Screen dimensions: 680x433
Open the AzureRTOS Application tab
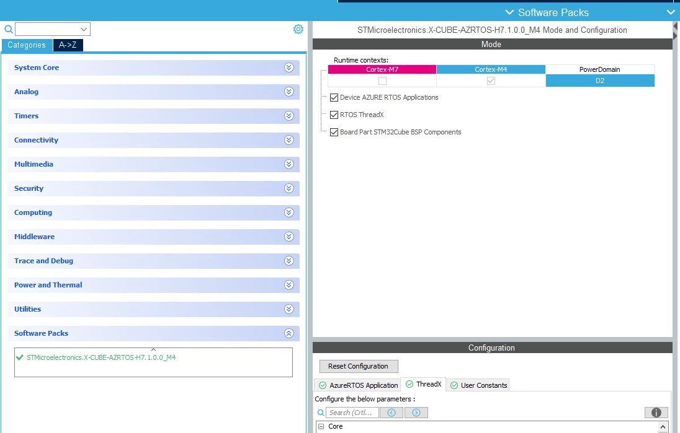coord(358,385)
